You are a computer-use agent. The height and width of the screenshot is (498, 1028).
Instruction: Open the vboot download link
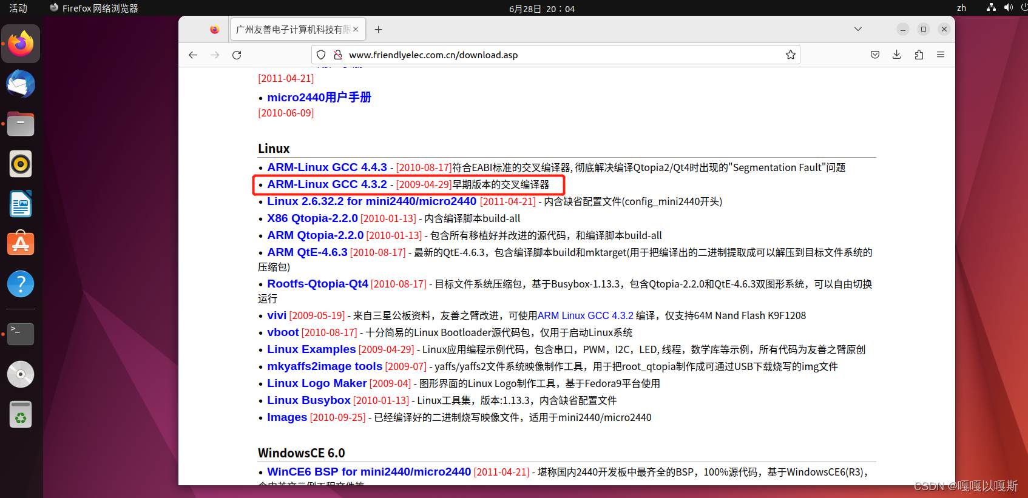[x=283, y=332]
